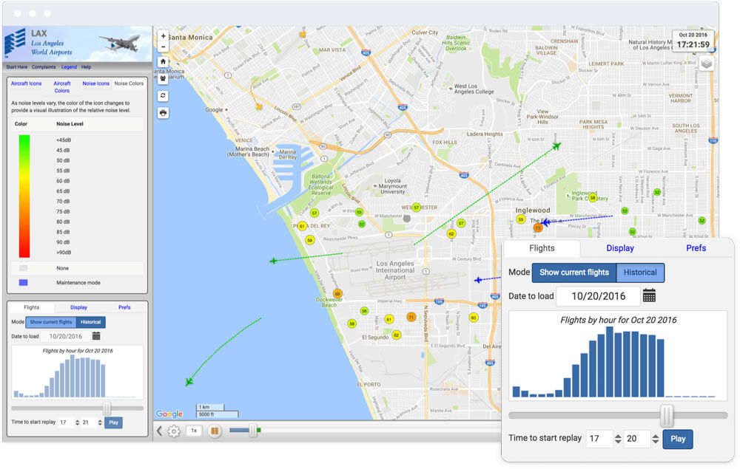
Task: Choose Historical mode in sidebar panel
Action: click(90, 322)
